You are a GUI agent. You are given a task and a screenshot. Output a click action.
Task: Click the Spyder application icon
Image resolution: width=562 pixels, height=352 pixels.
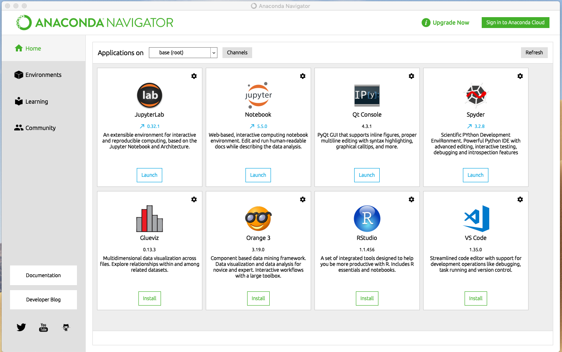pos(475,95)
